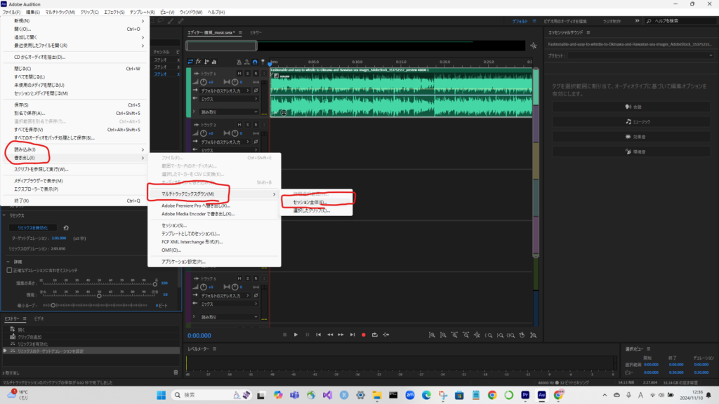Open Adobe Audition from the Windows taskbar

coord(540,395)
